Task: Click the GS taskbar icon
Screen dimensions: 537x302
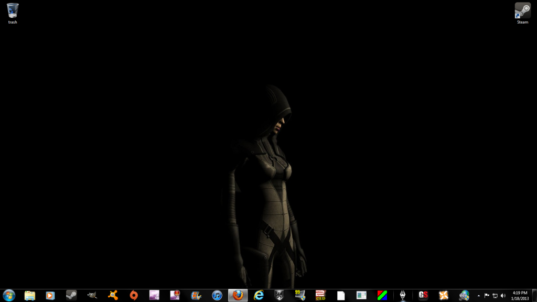Action: point(423,295)
